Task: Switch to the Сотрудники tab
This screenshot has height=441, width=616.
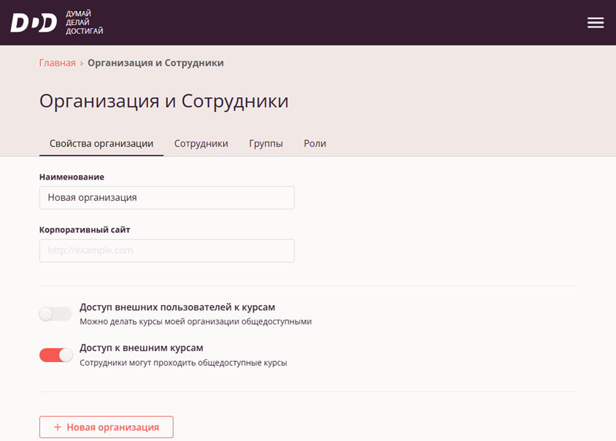Action: 201,144
